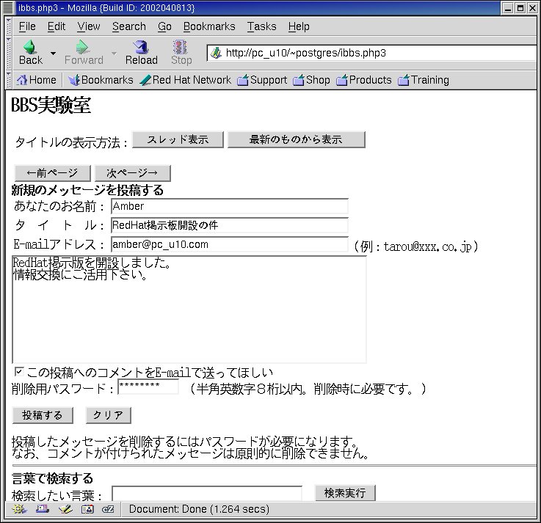Open the Support bookmark folder
Screen dimensions: 541x523
click(262, 80)
